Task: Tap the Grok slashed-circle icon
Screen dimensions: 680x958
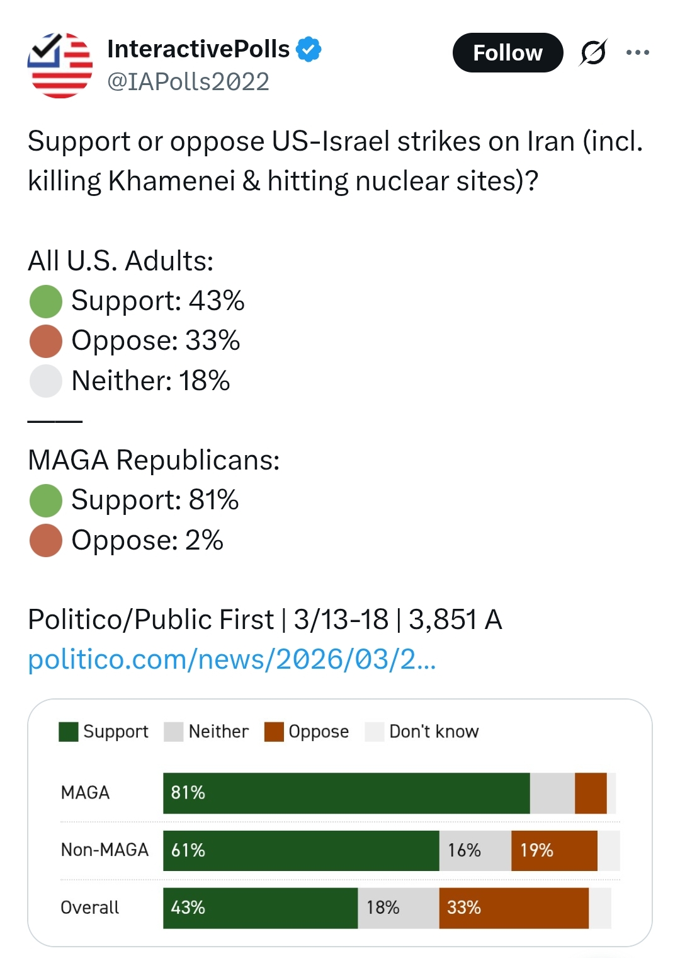Action: point(593,53)
